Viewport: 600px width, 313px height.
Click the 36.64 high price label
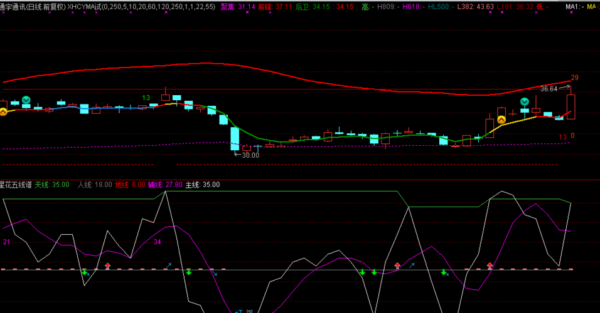click(549, 89)
